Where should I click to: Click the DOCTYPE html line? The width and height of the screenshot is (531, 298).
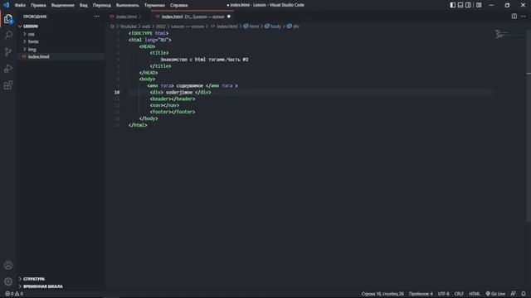[x=149, y=33]
